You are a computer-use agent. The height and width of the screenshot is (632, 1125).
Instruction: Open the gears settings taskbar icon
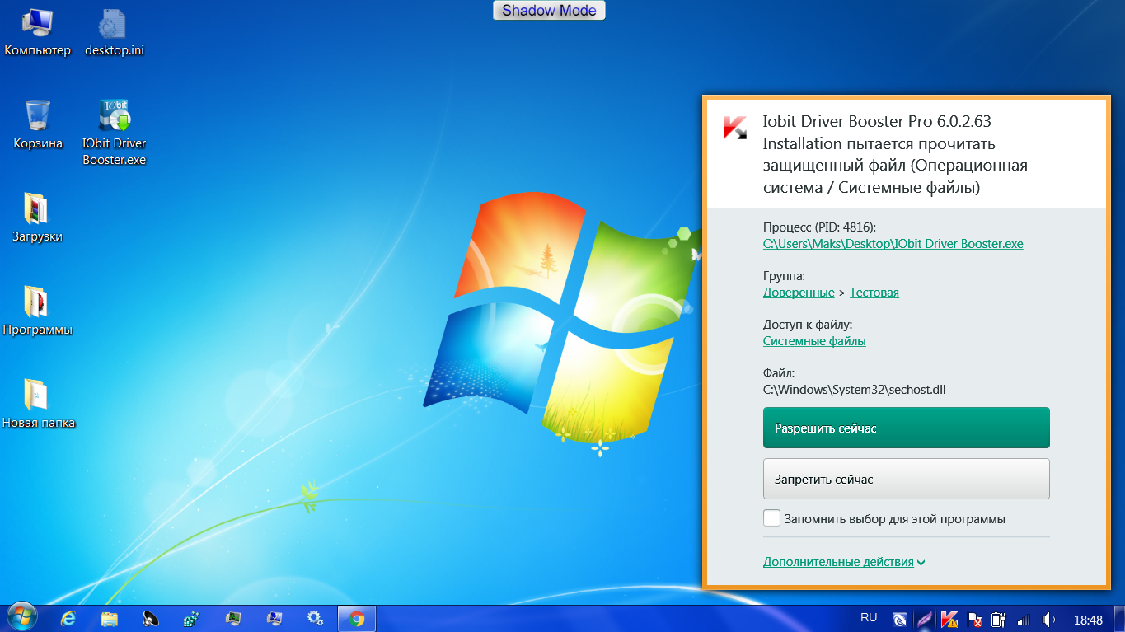point(315,619)
